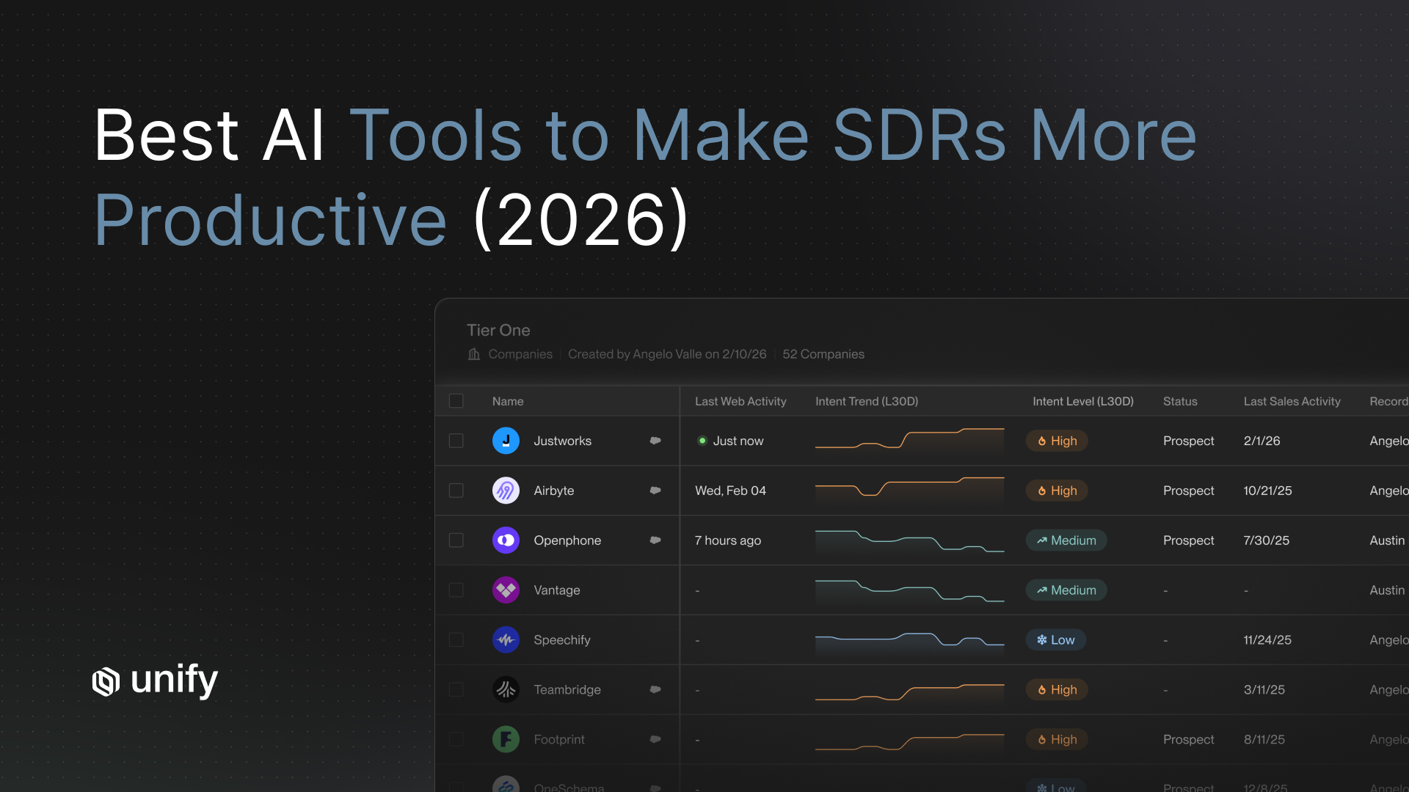Open the Openphone company name
The image size is (1409, 792).
(567, 540)
